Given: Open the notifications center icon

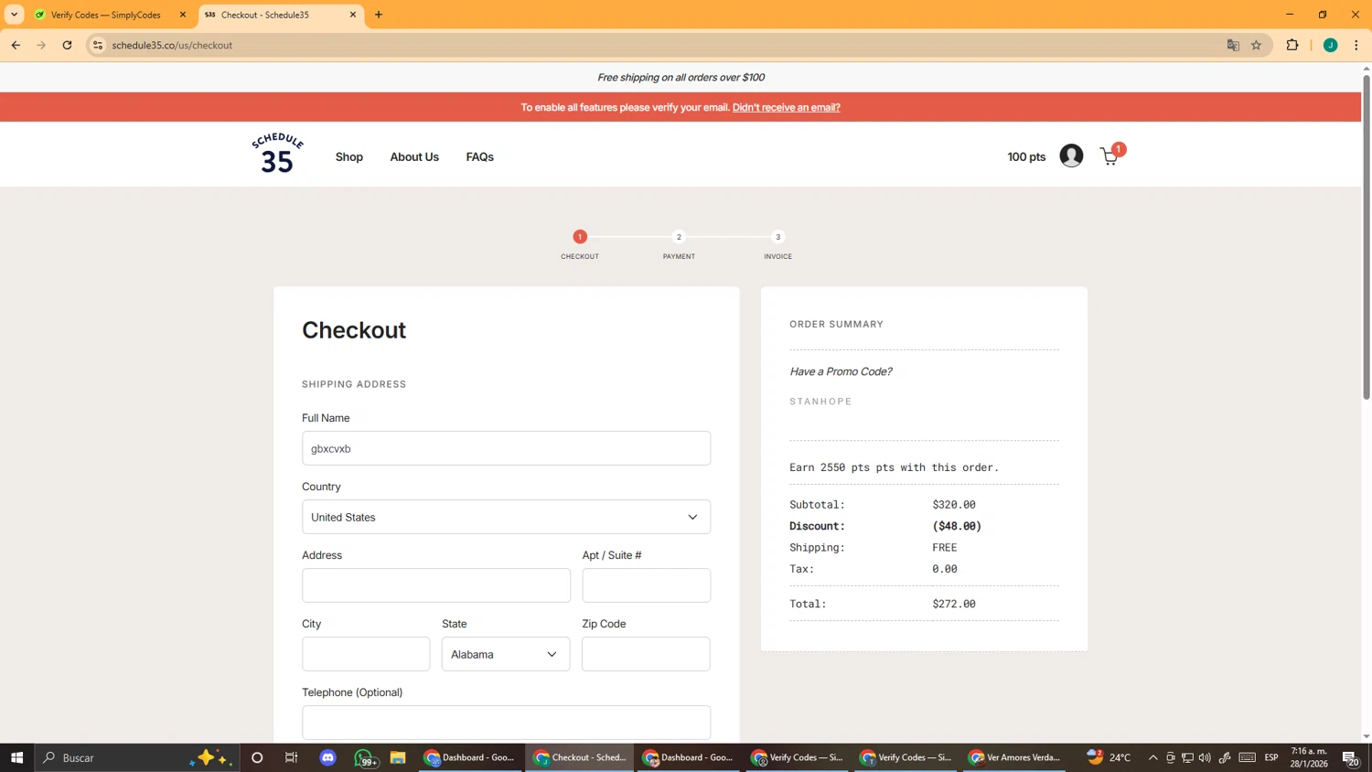Looking at the screenshot, I should [x=1350, y=757].
